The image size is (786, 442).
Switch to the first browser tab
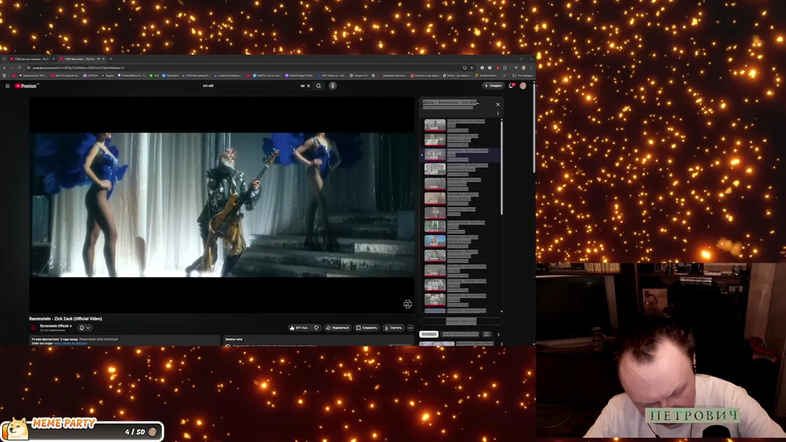(32, 59)
